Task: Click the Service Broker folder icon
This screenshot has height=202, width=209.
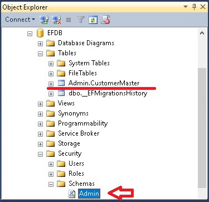Action: 50,133
